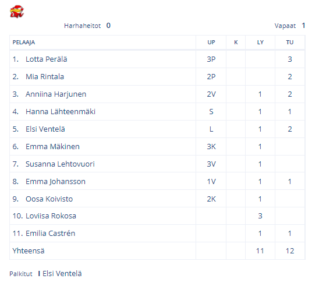
Task: Click Emilia Castrén player name
Action: pos(50,234)
